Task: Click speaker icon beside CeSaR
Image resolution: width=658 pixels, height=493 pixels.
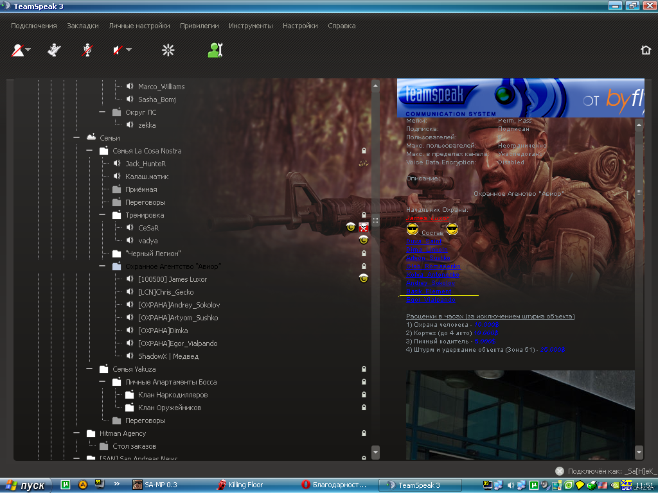Action: pos(130,228)
